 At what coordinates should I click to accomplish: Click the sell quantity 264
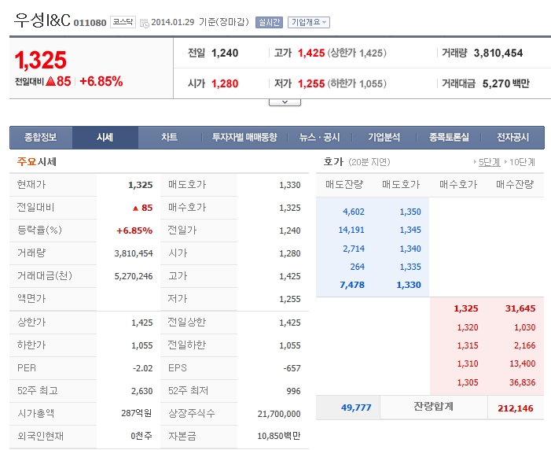pos(358,267)
